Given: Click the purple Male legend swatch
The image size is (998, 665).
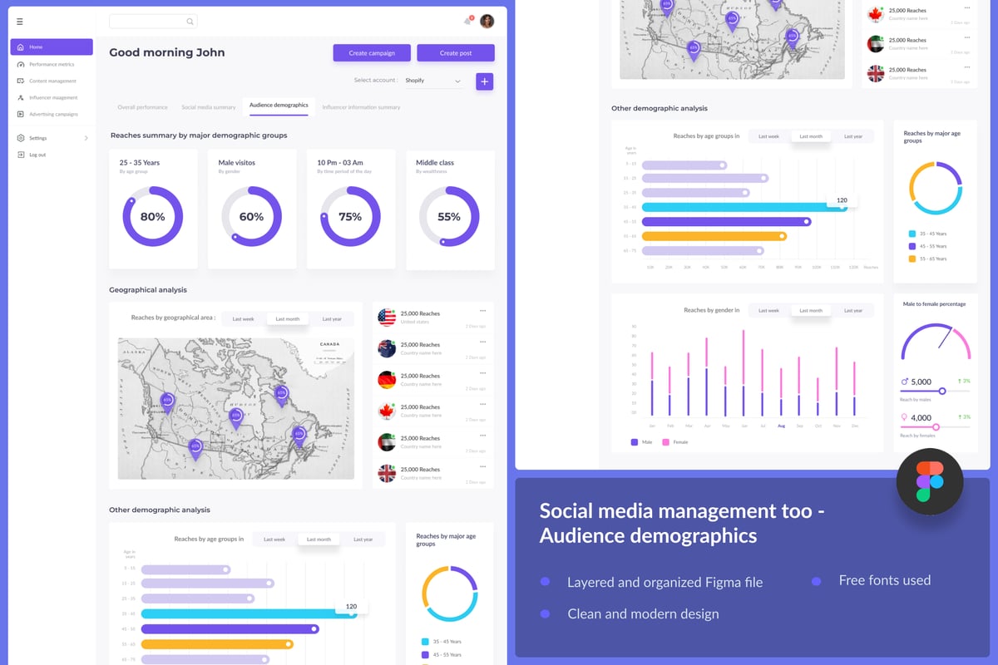Looking at the screenshot, I should click(635, 442).
